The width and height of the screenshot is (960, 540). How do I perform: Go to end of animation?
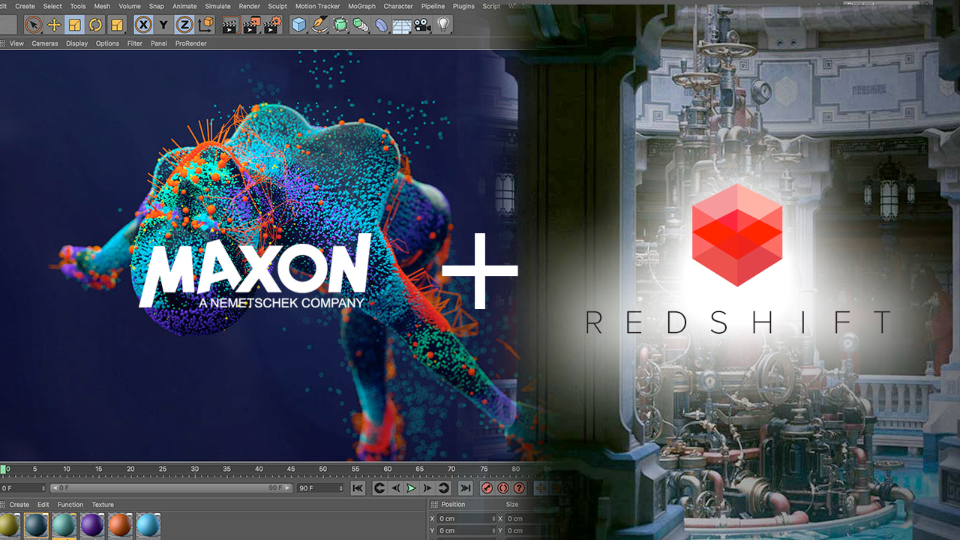point(466,488)
